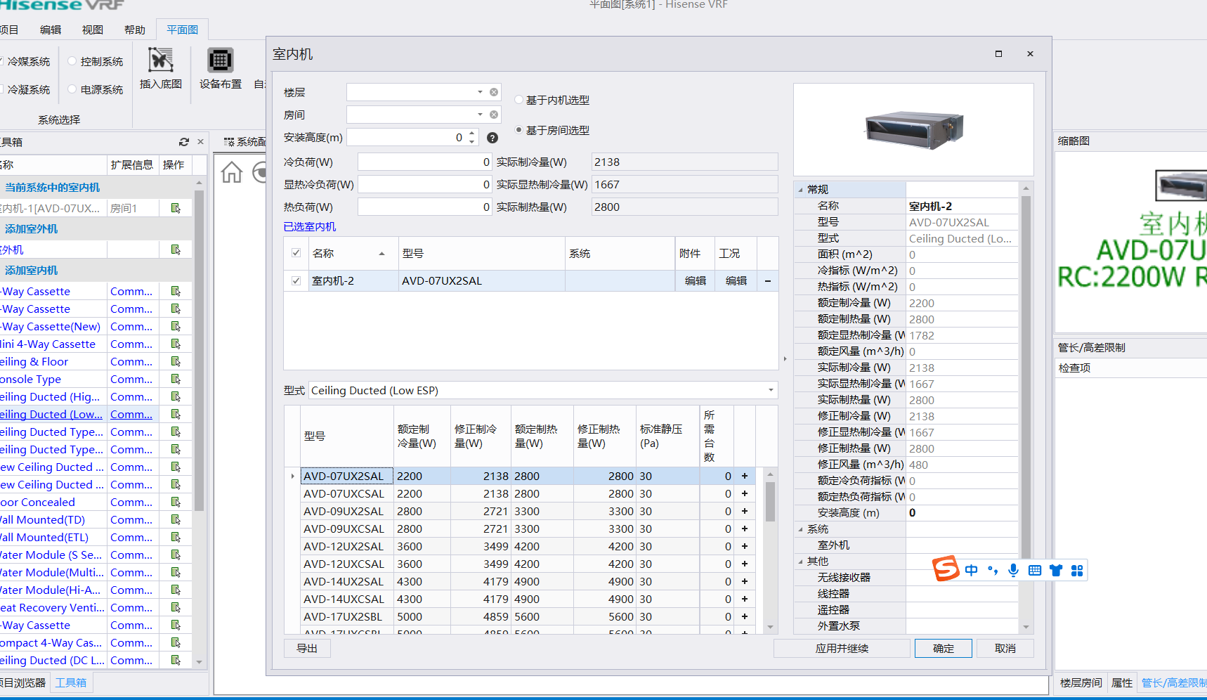Click the action icon for 室内机-1 row
This screenshot has width=1207, height=700.
click(176, 208)
